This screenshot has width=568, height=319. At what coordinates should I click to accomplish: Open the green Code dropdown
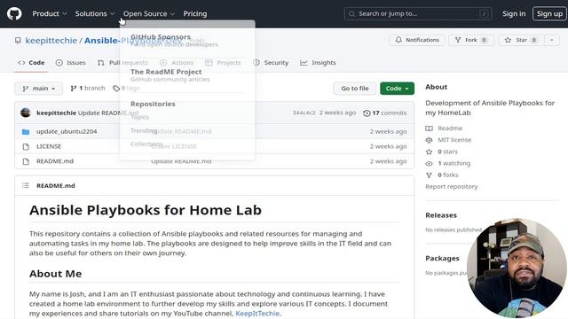[397, 89]
